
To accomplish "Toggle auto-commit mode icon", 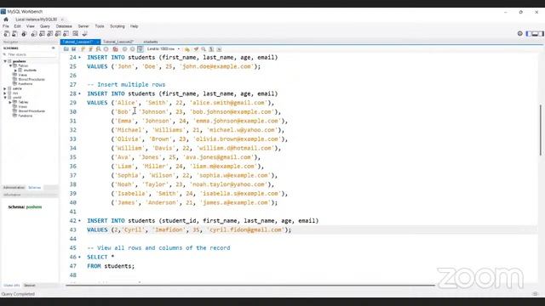I will tap(140, 49).
